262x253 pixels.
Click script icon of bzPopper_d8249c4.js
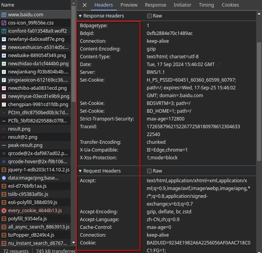tap(4, 235)
